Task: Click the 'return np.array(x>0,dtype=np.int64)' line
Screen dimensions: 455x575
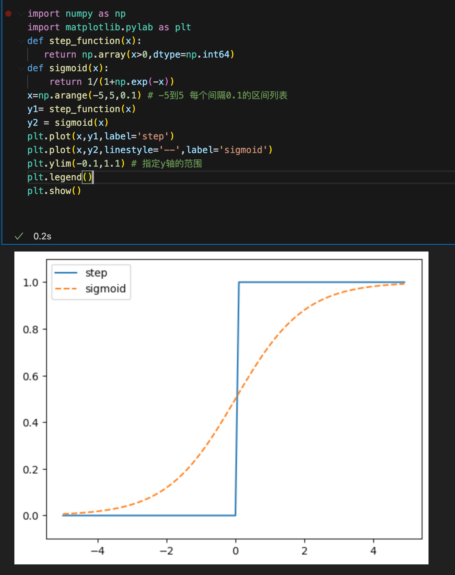Action: pos(139,55)
